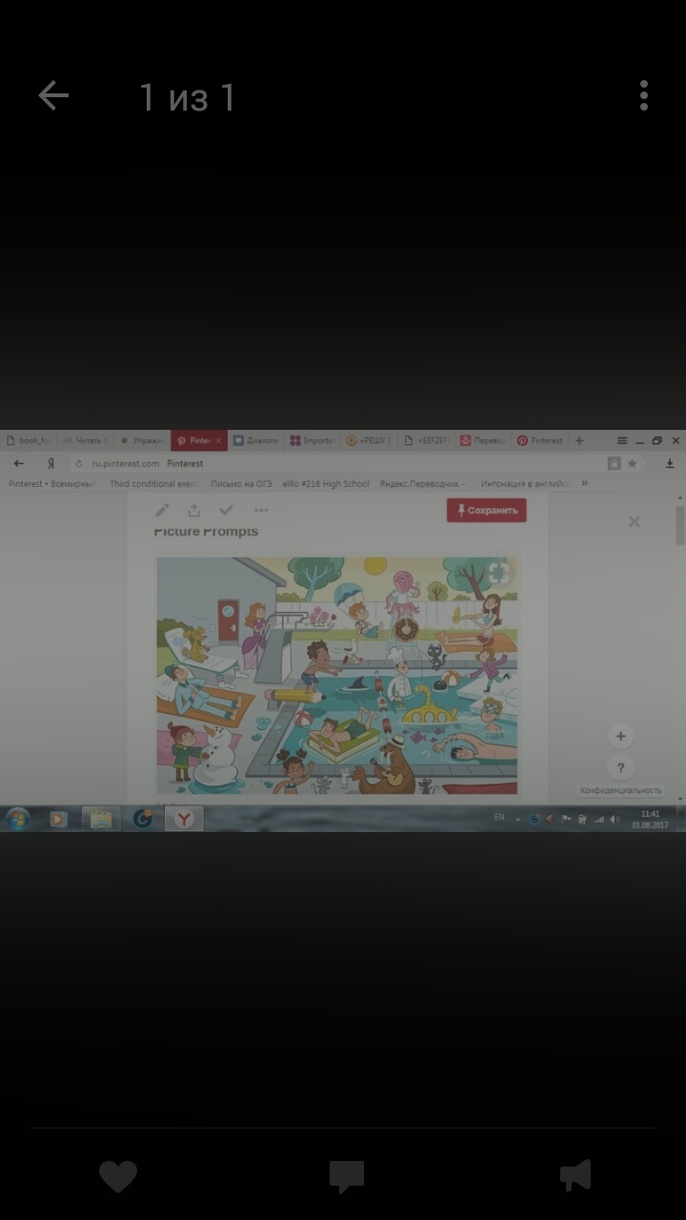
Task: Tap the megaphone icon in bottom bar
Action: coord(575,1176)
